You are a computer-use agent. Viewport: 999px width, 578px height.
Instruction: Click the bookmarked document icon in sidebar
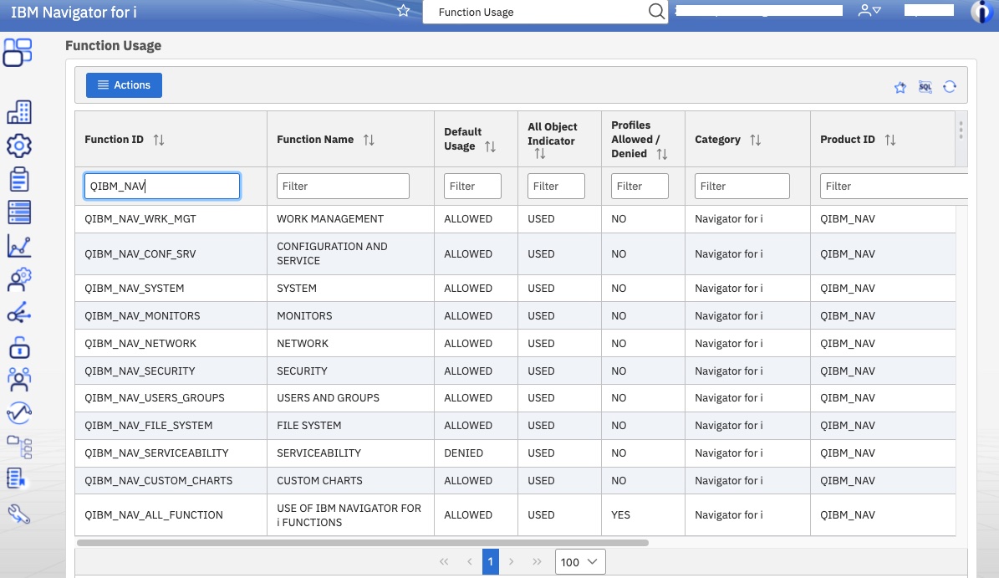pyautogui.click(x=16, y=478)
